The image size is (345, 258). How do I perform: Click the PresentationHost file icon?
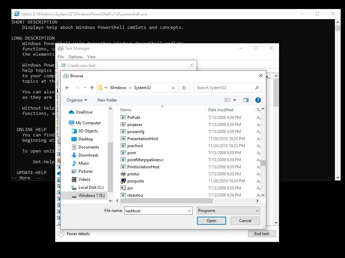click(123, 139)
